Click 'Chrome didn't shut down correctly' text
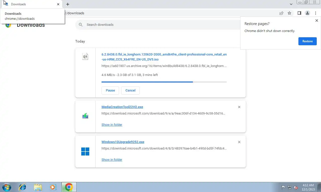 270,31
